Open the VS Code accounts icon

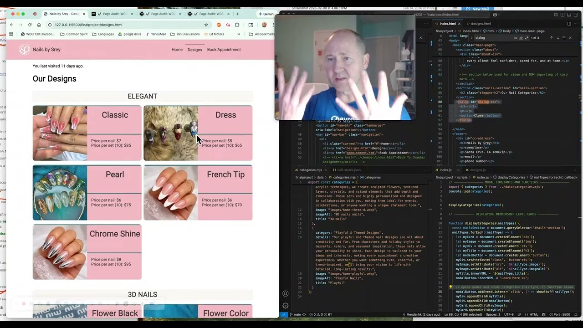286,294
